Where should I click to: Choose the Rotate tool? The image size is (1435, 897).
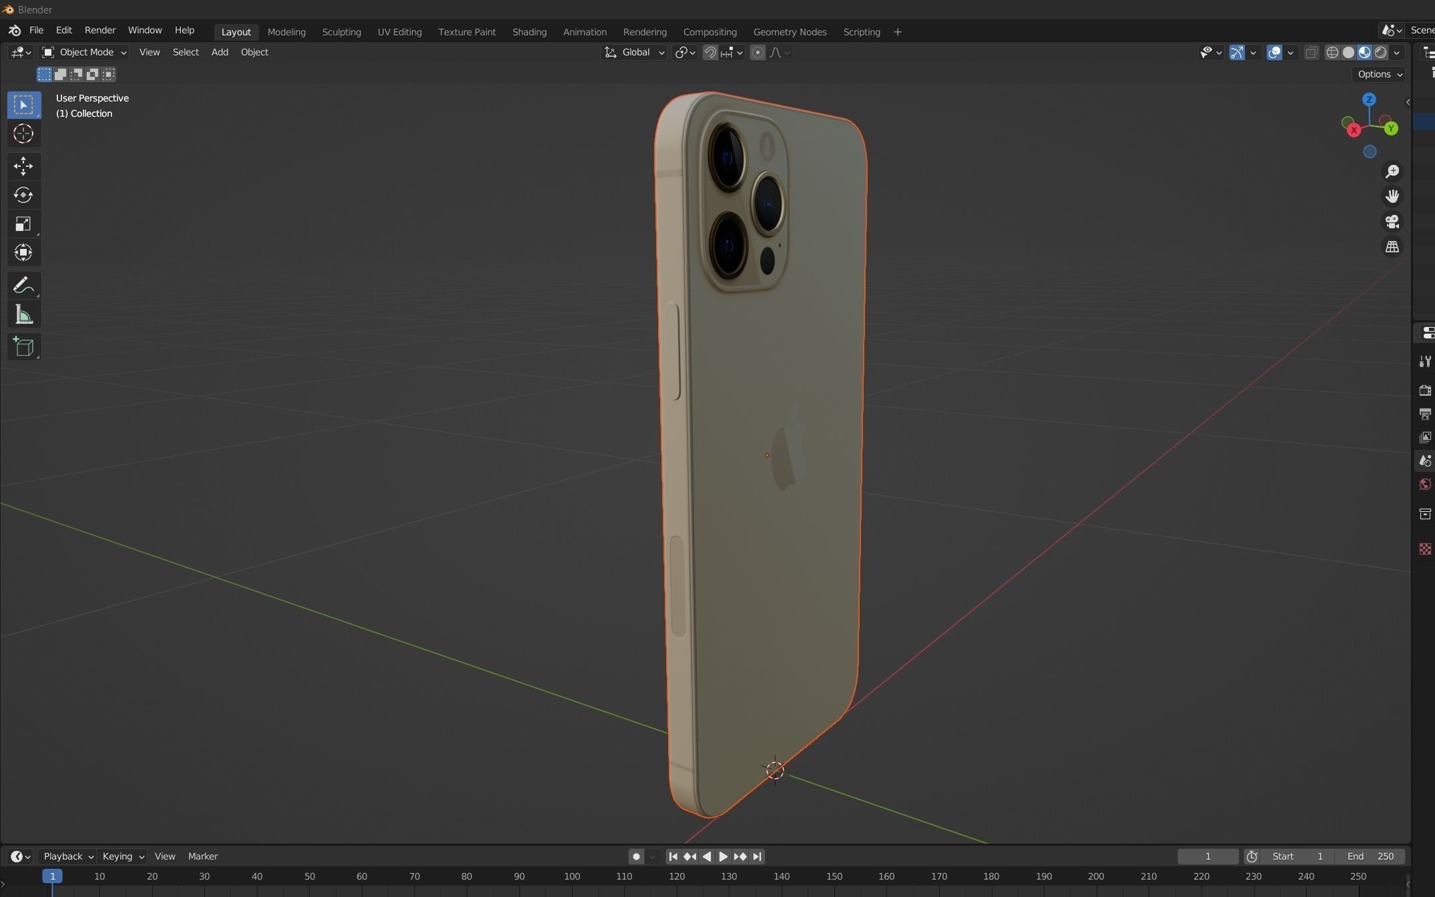pyautogui.click(x=23, y=195)
